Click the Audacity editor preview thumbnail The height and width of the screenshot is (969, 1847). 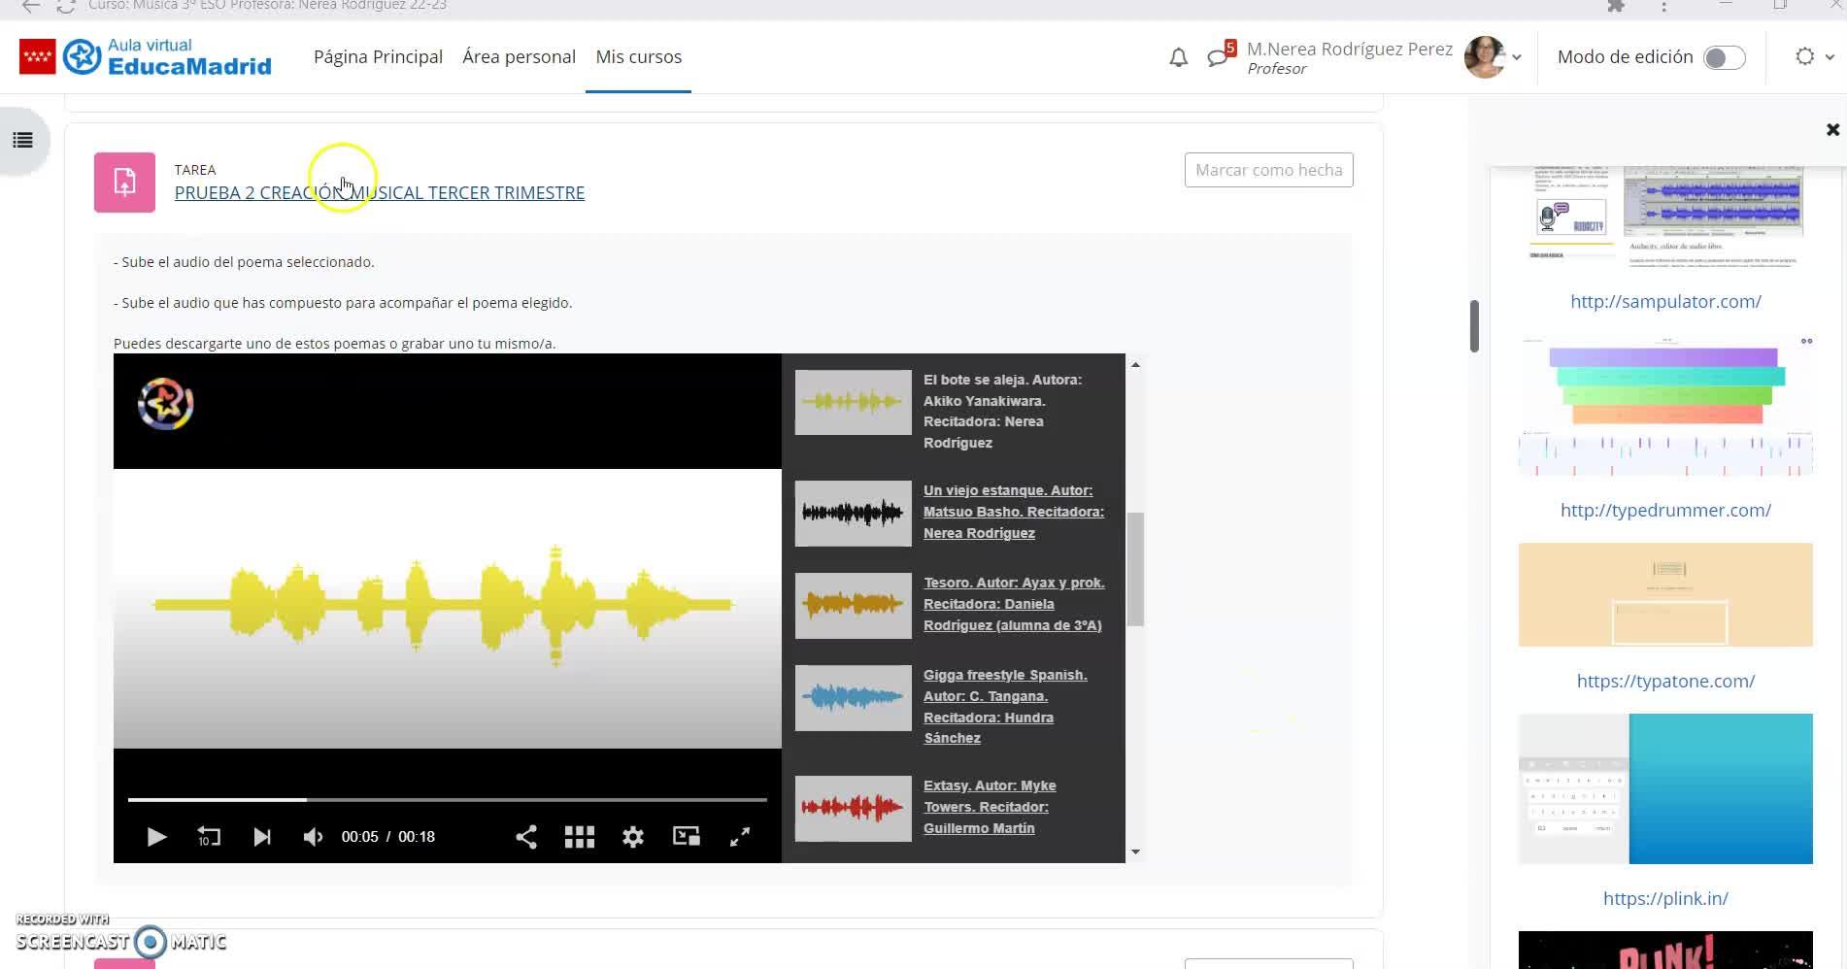pyautogui.click(x=1665, y=216)
